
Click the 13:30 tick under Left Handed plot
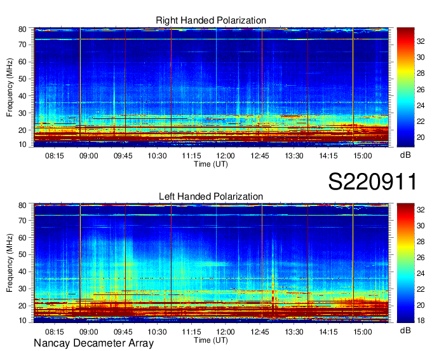coord(294,332)
